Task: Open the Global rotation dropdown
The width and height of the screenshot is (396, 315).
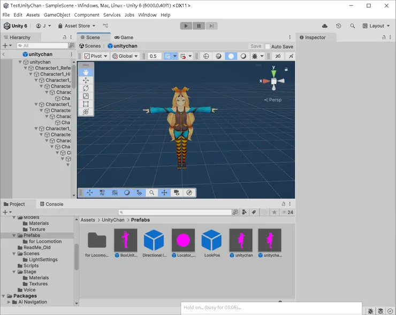Action: (x=125, y=56)
